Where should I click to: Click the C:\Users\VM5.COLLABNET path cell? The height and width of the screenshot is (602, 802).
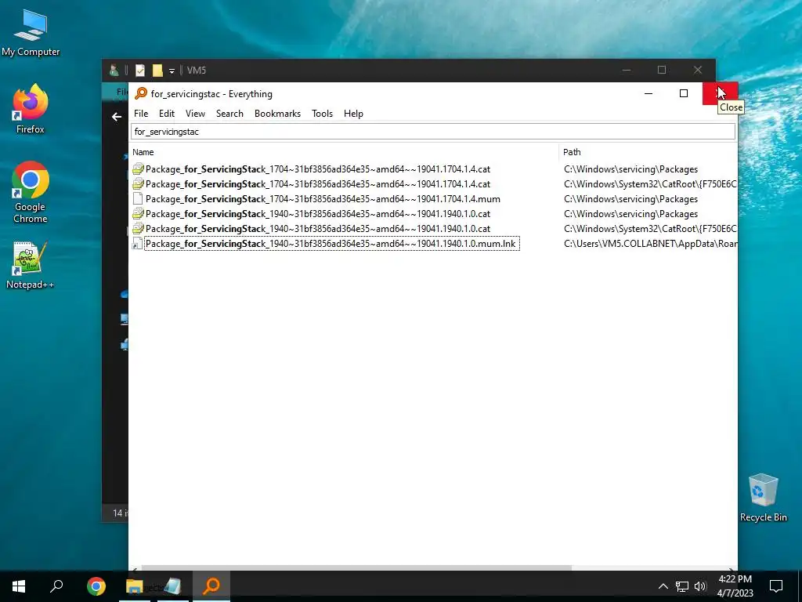coord(649,244)
